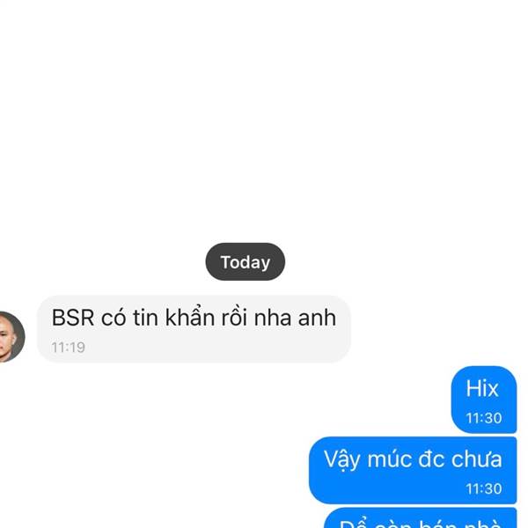Screen dimensions: 528x528
Task: Select the partially visible bottom blue message
Action: coord(421,518)
